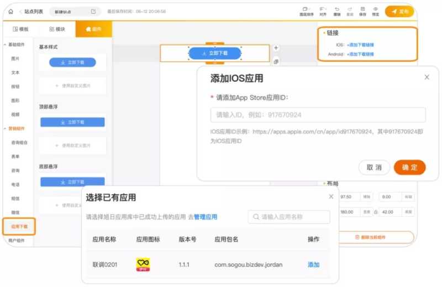Select the 立即下载 button on the canvas
442x287 pixels.
(215, 53)
